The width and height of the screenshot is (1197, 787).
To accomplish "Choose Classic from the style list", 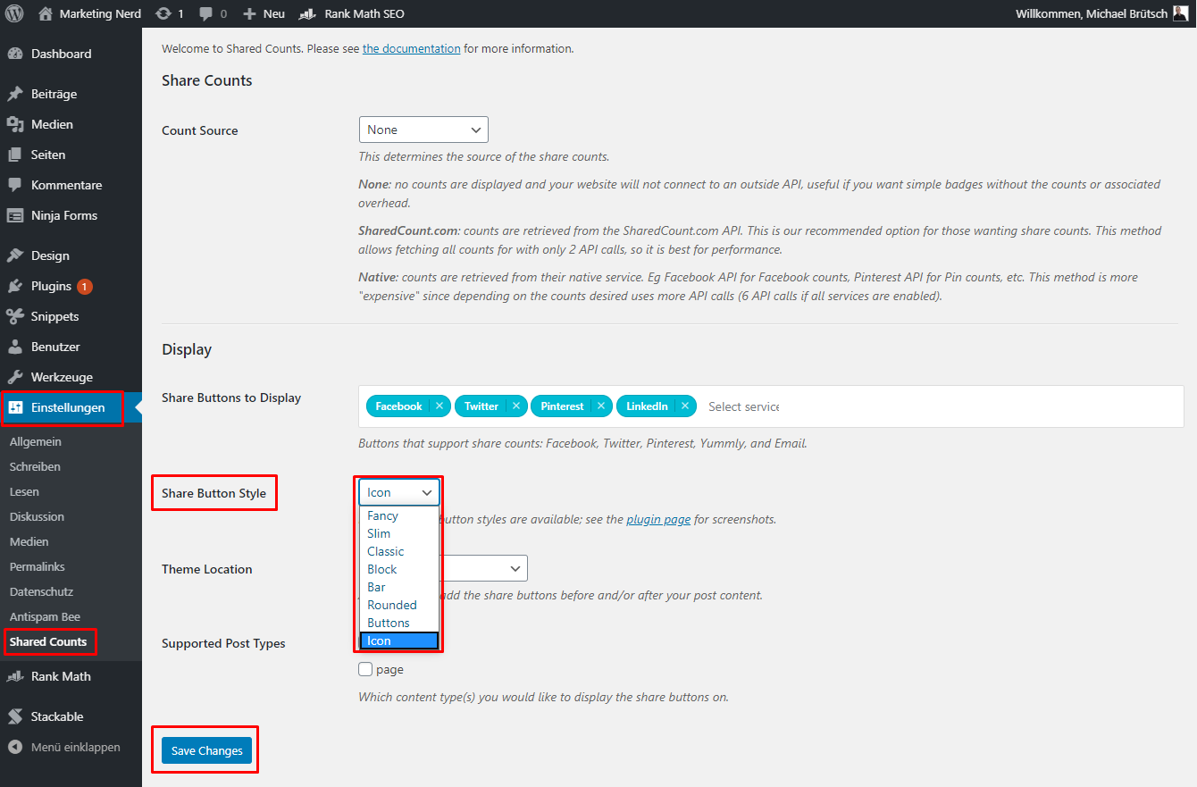I will 399,551.
